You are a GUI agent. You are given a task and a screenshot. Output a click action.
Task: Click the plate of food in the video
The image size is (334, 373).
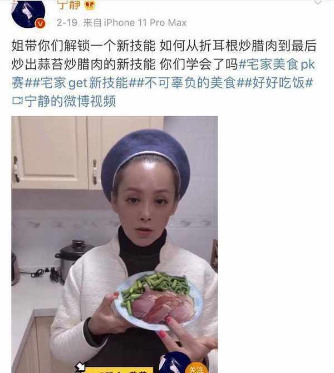[159, 300]
